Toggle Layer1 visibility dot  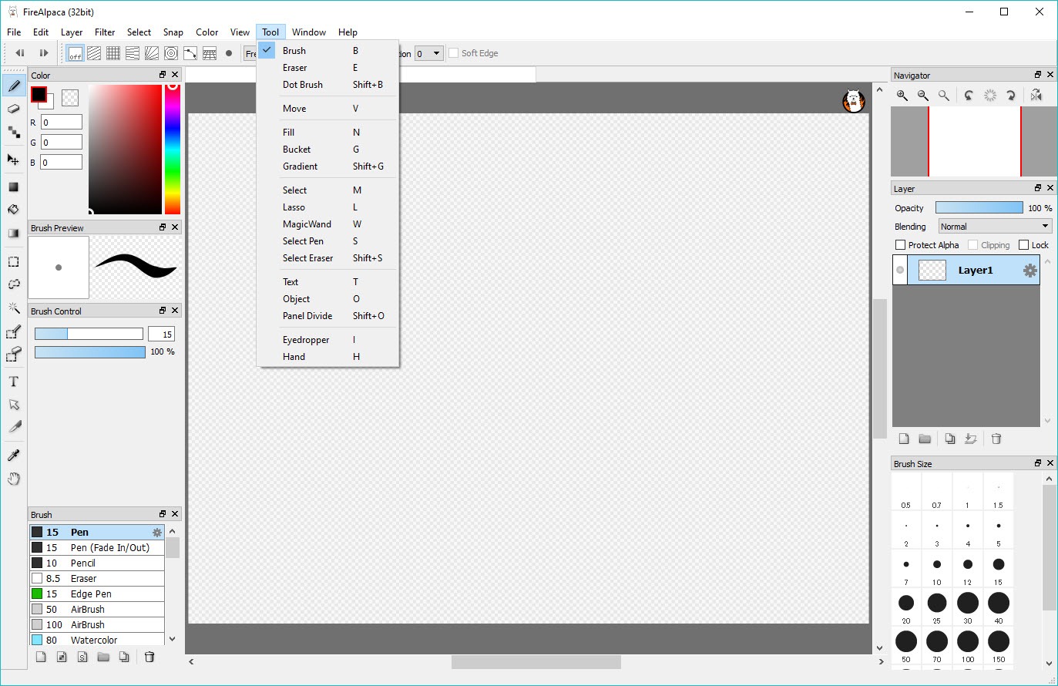(899, 271)
